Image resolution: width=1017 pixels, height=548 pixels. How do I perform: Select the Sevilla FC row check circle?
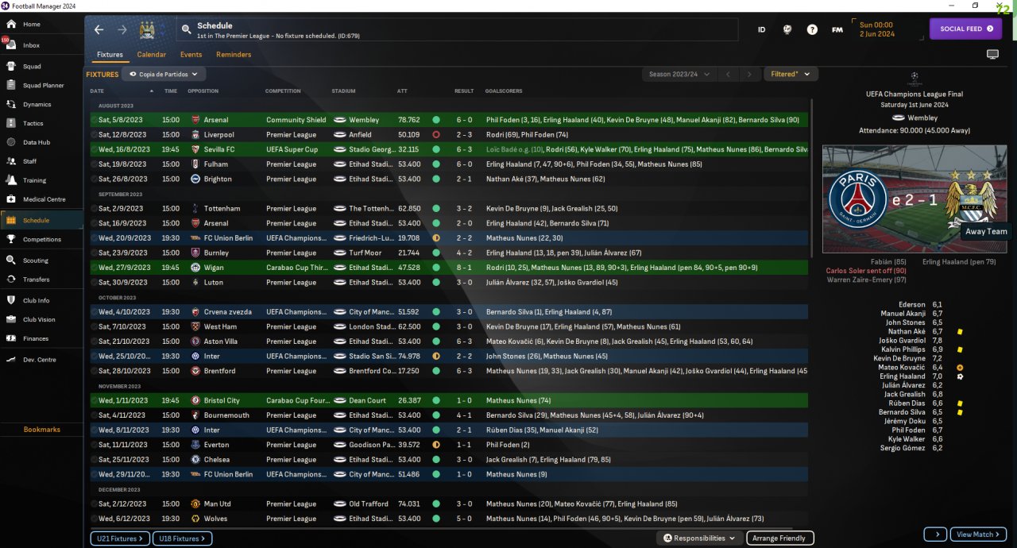tap(94, 149)
